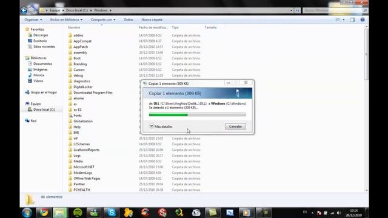Open the Organizar dropdown menu

coord(33,19)
